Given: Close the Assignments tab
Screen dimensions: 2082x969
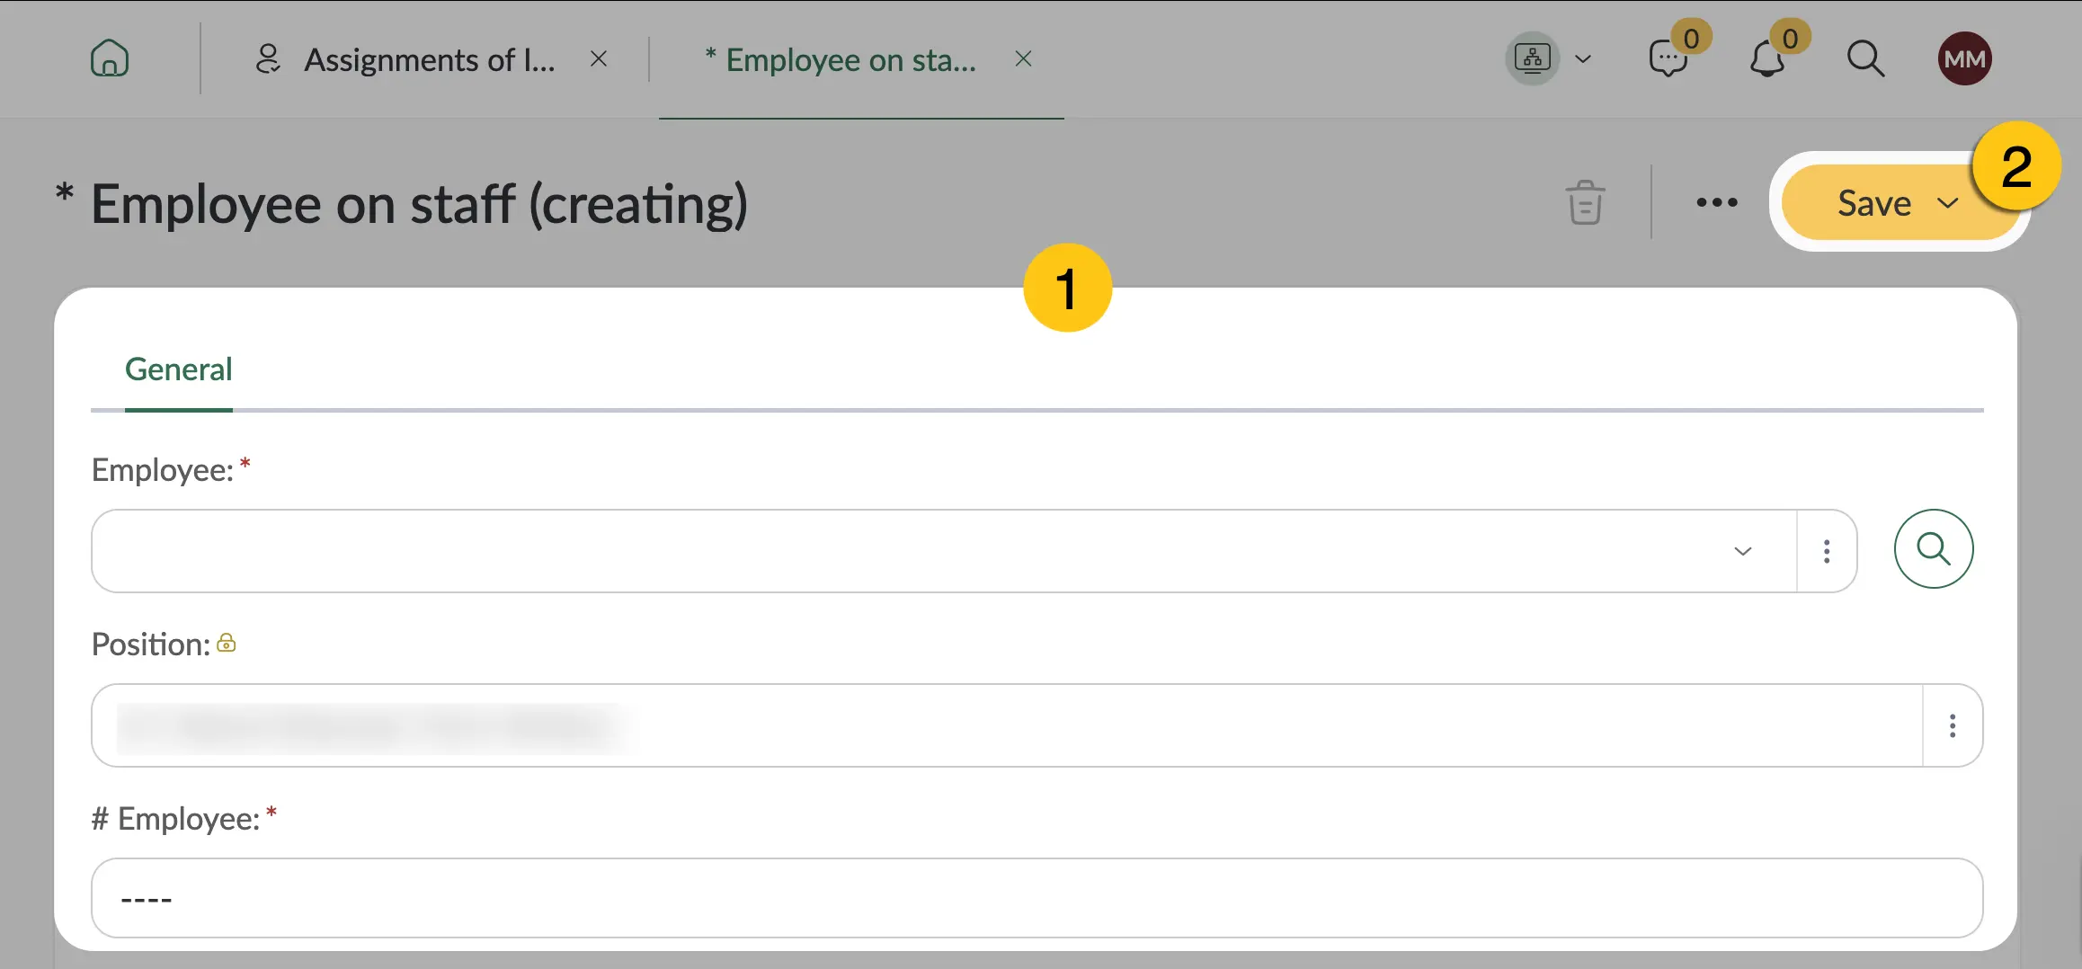Looking at the screenshot, I should click(599, 59).
